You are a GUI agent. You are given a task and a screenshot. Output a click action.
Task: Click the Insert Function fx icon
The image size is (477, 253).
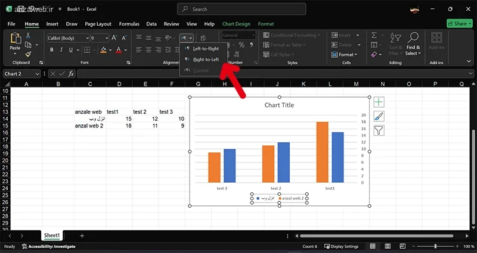point(71,73)
